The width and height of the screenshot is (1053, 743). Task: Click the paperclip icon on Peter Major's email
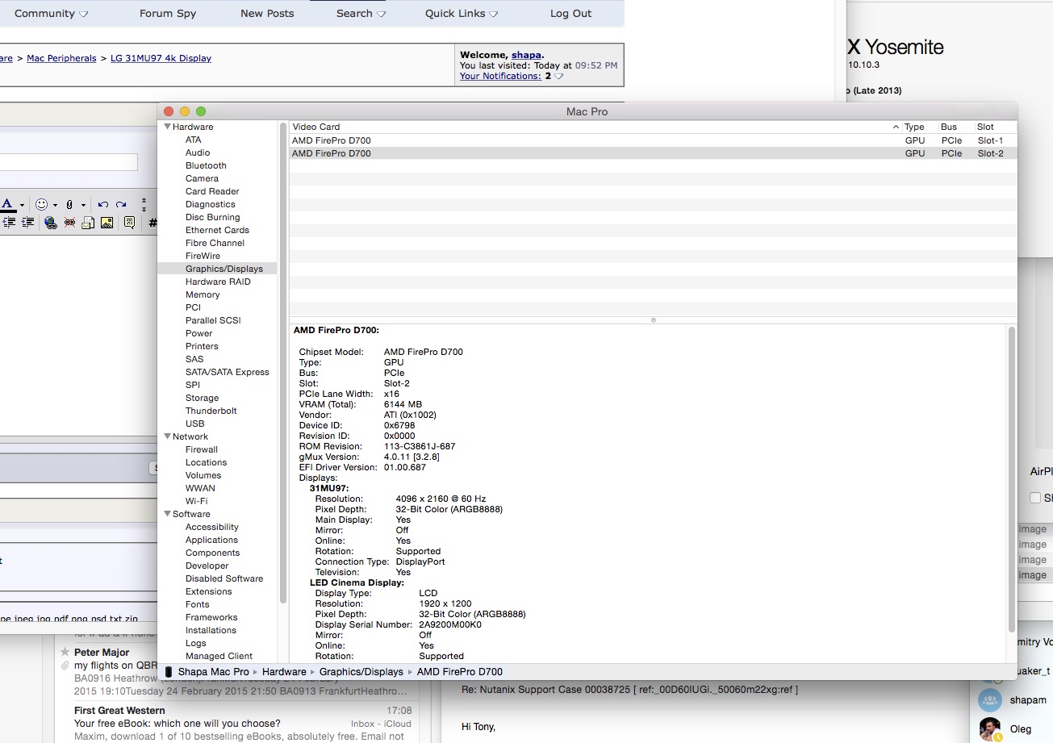coord(65,666)
